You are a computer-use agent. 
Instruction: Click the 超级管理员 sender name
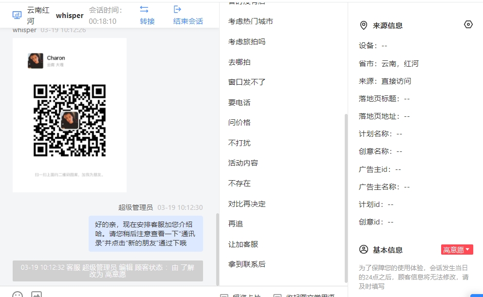coord(135,207)
